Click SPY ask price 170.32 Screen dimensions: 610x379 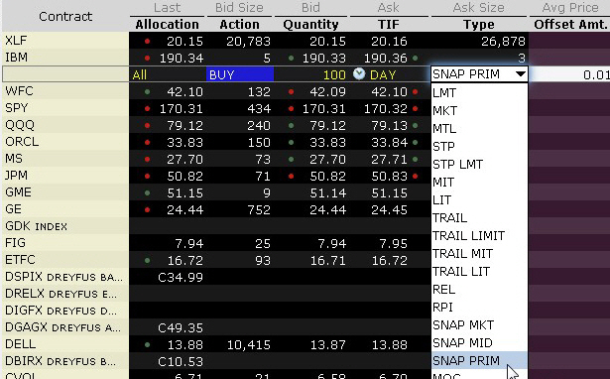[x=385, y=109]
